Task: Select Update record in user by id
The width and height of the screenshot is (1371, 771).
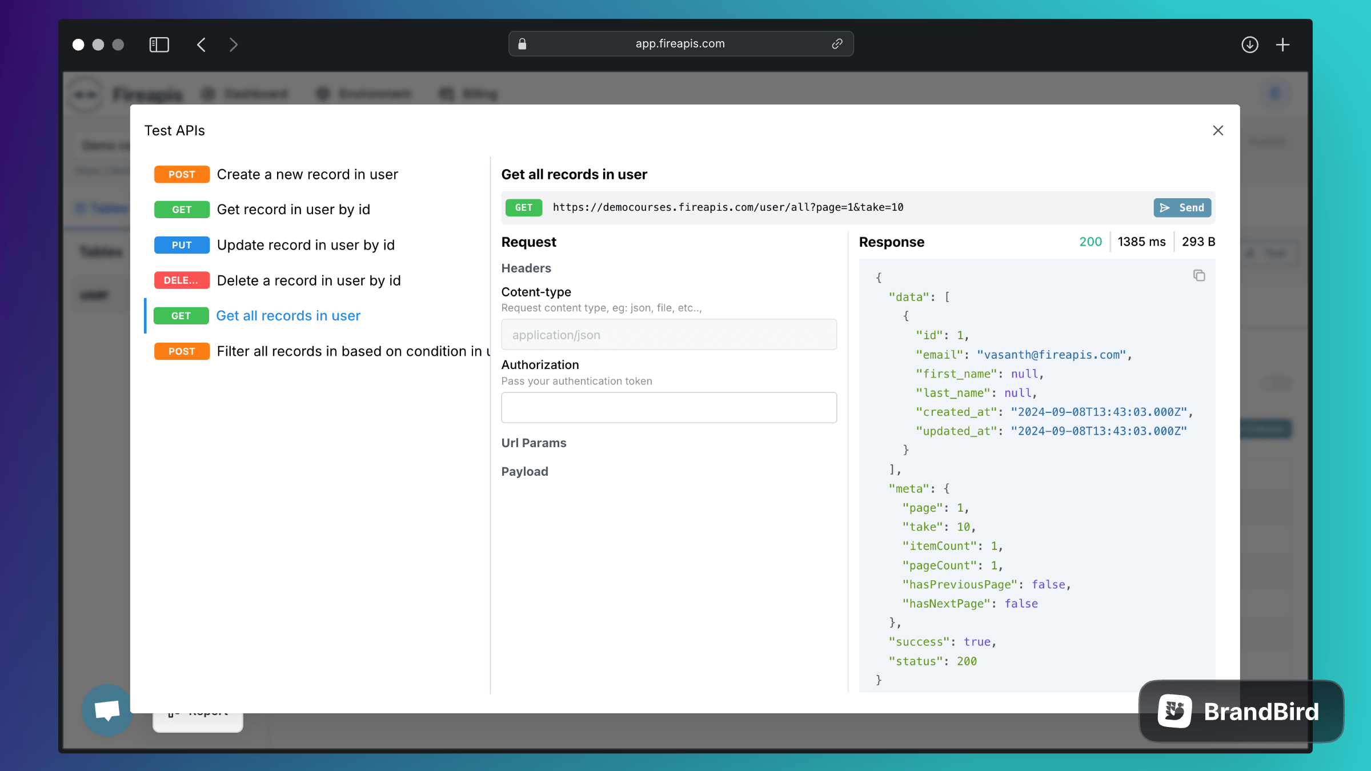Action: tap(274, 245)
